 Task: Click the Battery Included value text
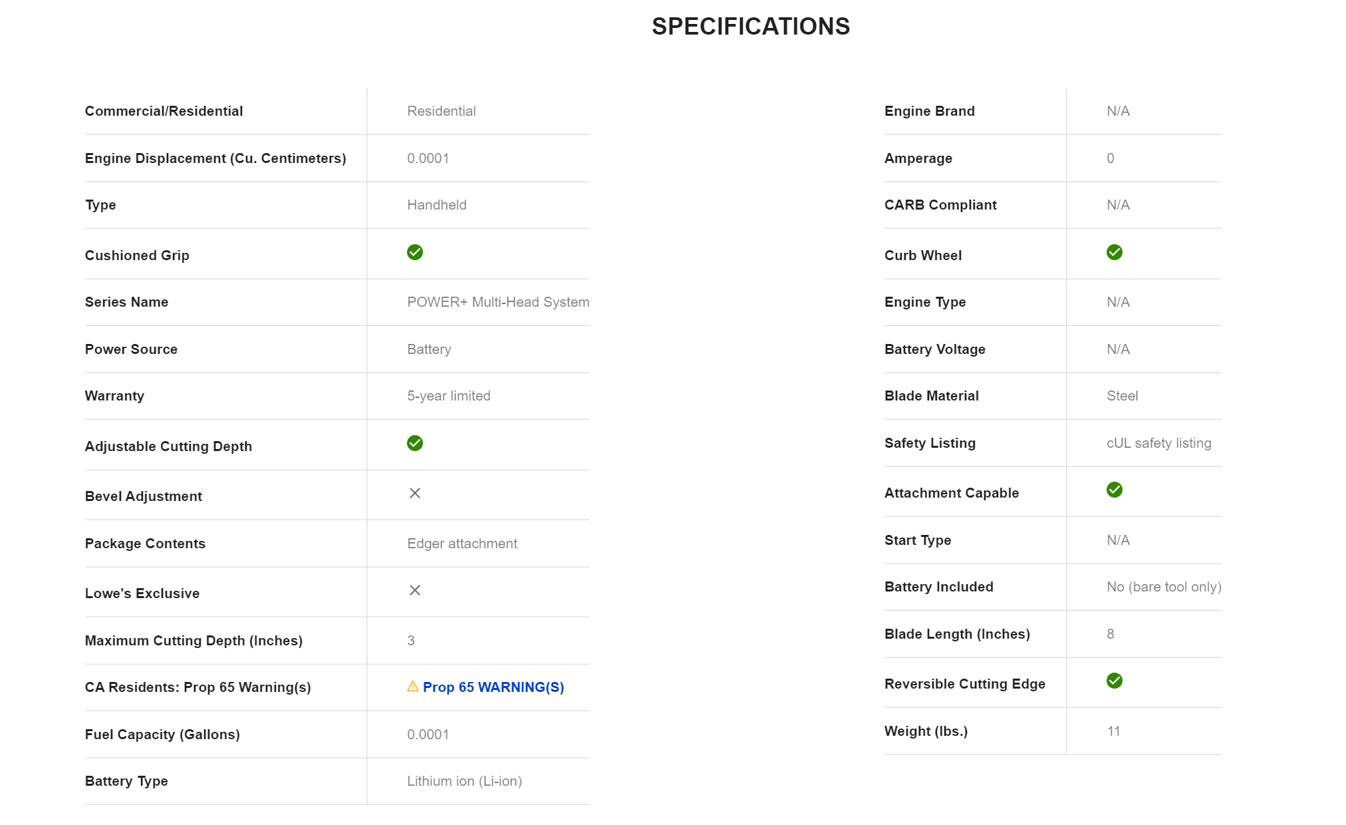(1164, 587)
